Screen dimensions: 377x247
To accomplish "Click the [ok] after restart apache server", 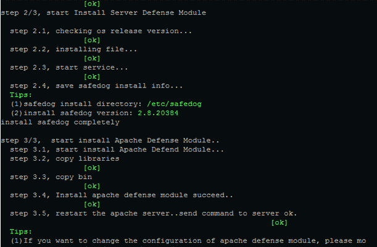I will 279,222.
